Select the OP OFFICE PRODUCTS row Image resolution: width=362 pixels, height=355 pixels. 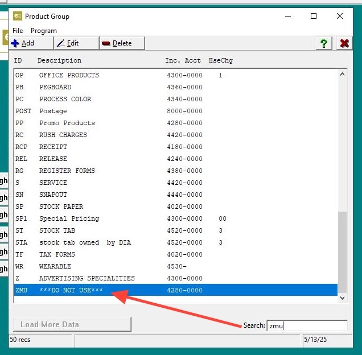pyautogui.click(x=175, y=75)
